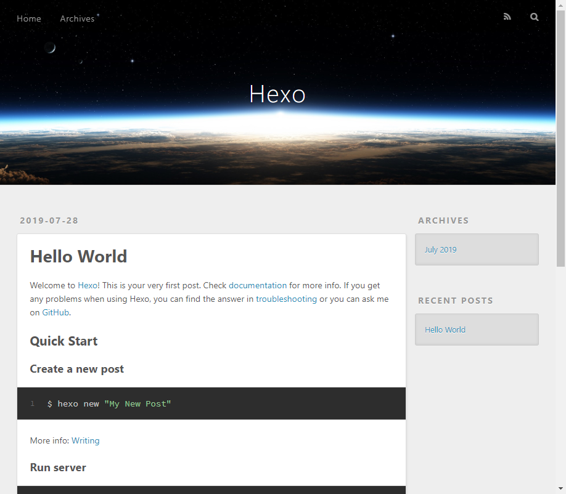Image resolution: width=566 pixels, height=494 pixels.
Task: Select the Home menu item
Action: [28, 18]
